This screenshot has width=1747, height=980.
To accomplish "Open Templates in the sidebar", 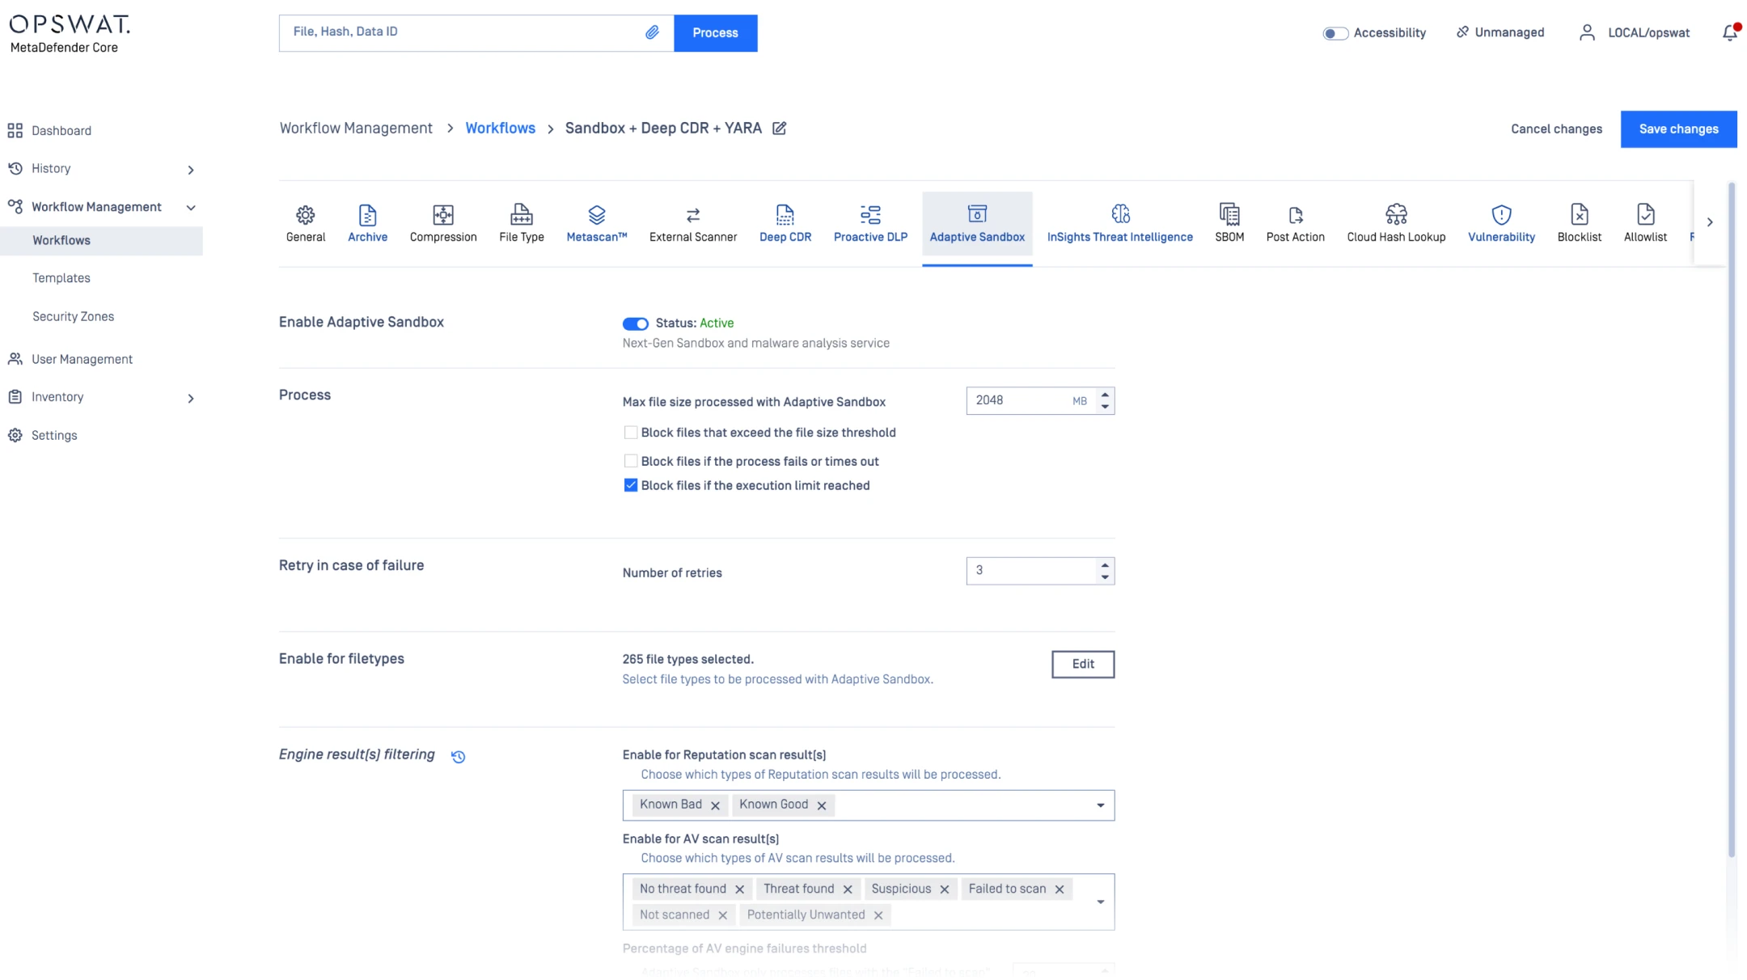I will point(61,278).
